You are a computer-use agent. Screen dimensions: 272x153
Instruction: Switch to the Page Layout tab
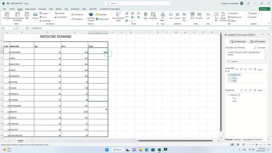tap(30, 9)
